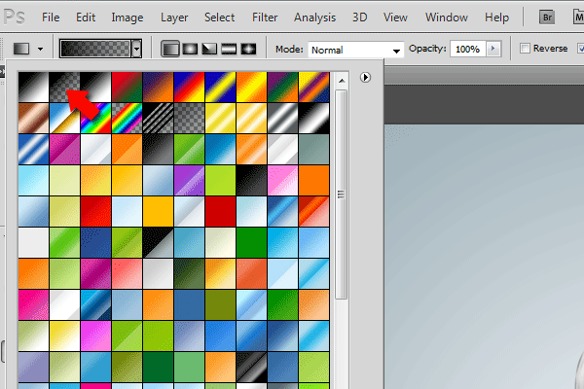Screen dimensions: 584x389
Task: Open the Image menu
Action: 128,18
